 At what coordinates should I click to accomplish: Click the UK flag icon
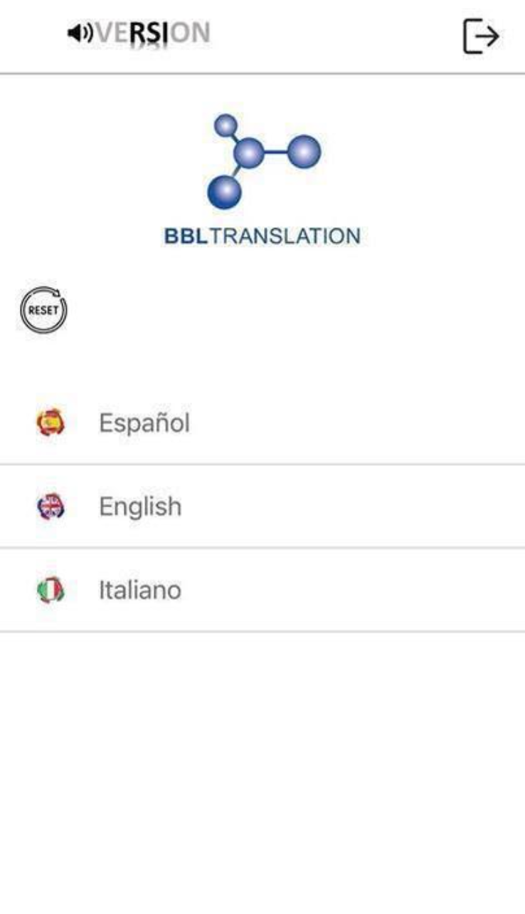point(50,507)
